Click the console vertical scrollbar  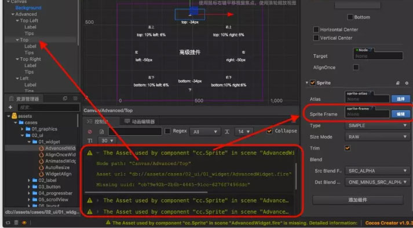[296, 176]
